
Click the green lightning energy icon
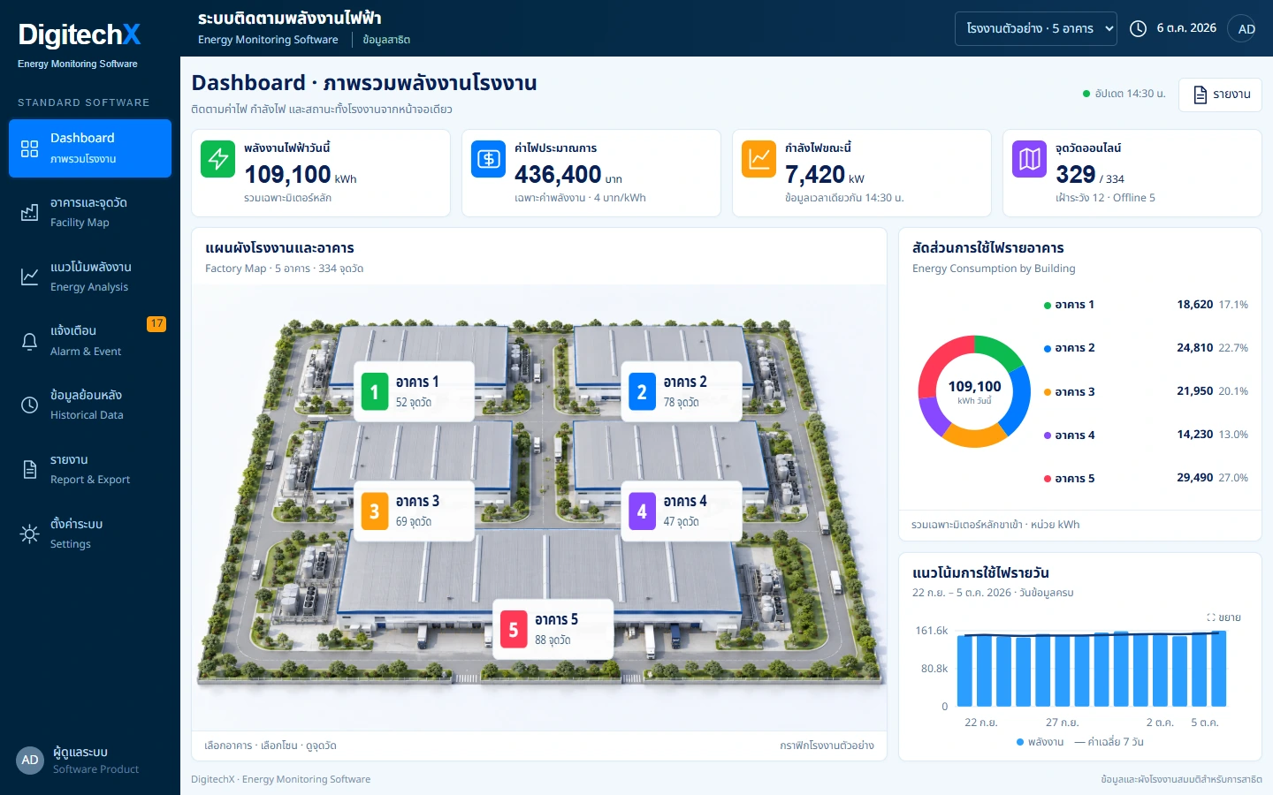click(x=217, y=159)
